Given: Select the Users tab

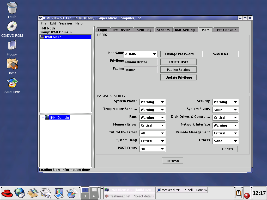Looking at the screenshot, I should tap(205, 30).
